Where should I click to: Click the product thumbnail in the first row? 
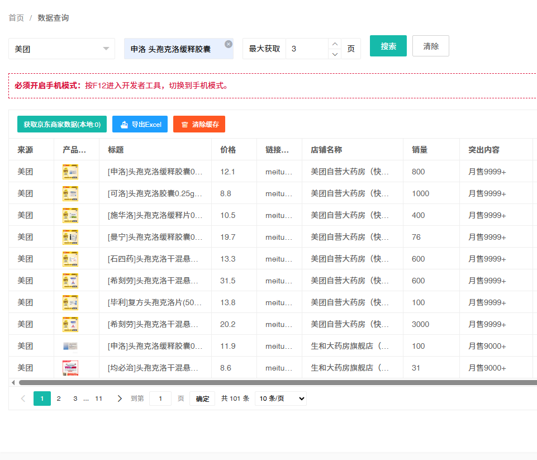coord(70,172)
